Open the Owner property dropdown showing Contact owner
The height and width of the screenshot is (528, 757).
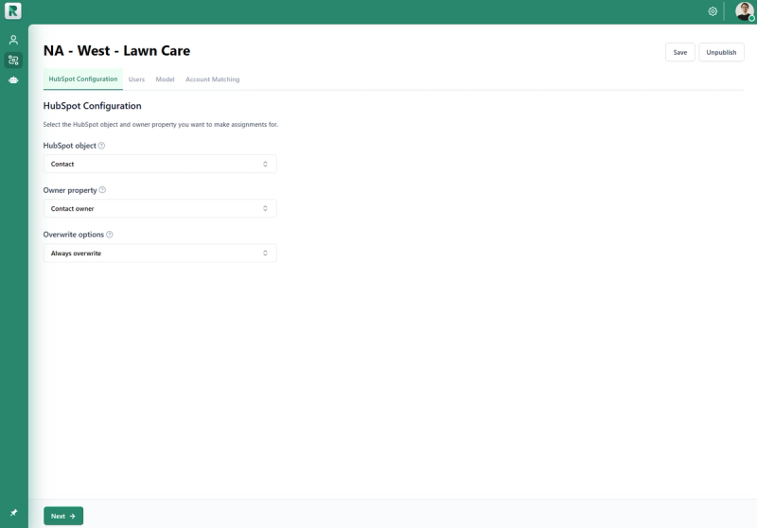[160, 208]
